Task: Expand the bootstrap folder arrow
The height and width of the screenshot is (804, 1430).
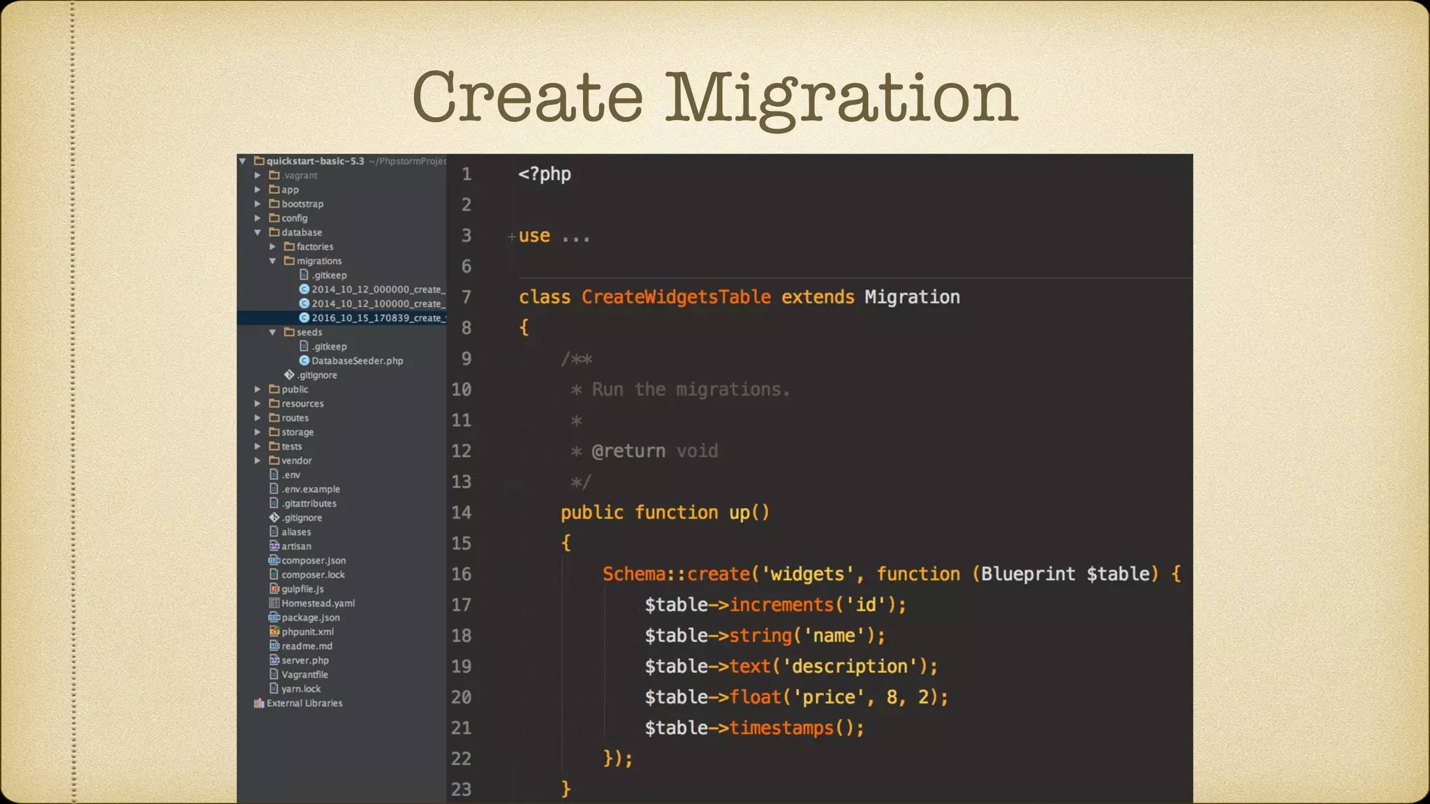Action: click(x=258, y=204)
